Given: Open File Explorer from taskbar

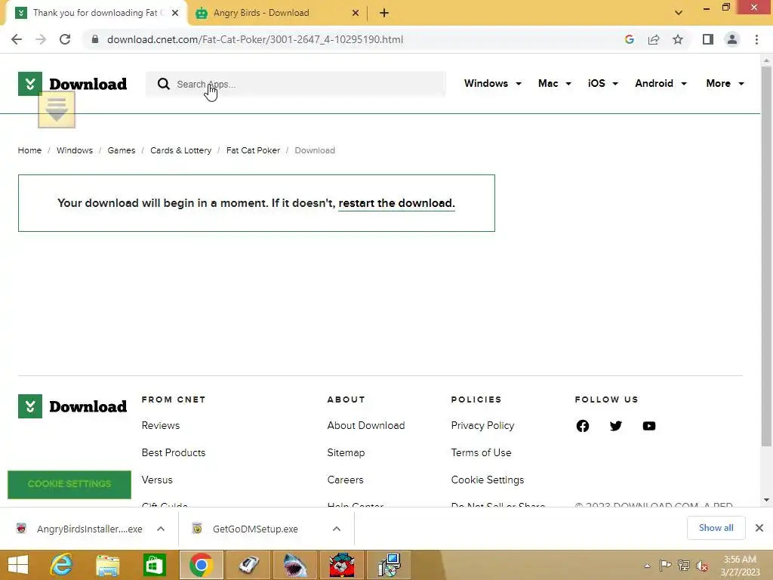Looking at the screenshot, I should click(107, 565).
